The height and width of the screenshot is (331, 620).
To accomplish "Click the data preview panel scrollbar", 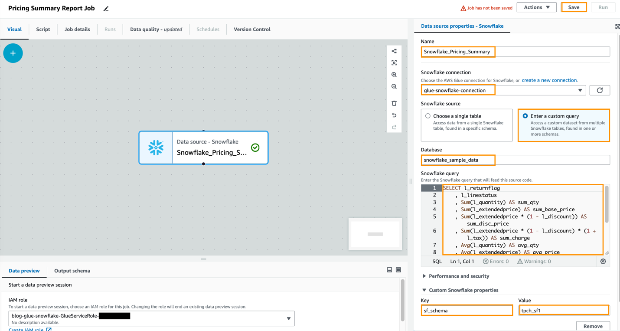I will coord(403,300).
